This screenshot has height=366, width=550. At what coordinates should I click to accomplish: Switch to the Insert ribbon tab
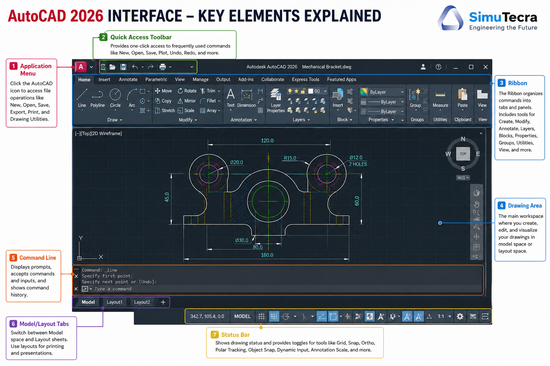coord(104,79)
